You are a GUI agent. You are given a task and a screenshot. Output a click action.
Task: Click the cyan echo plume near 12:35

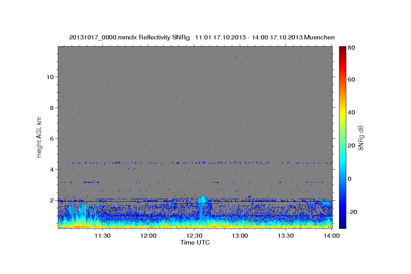coord(202,206)
